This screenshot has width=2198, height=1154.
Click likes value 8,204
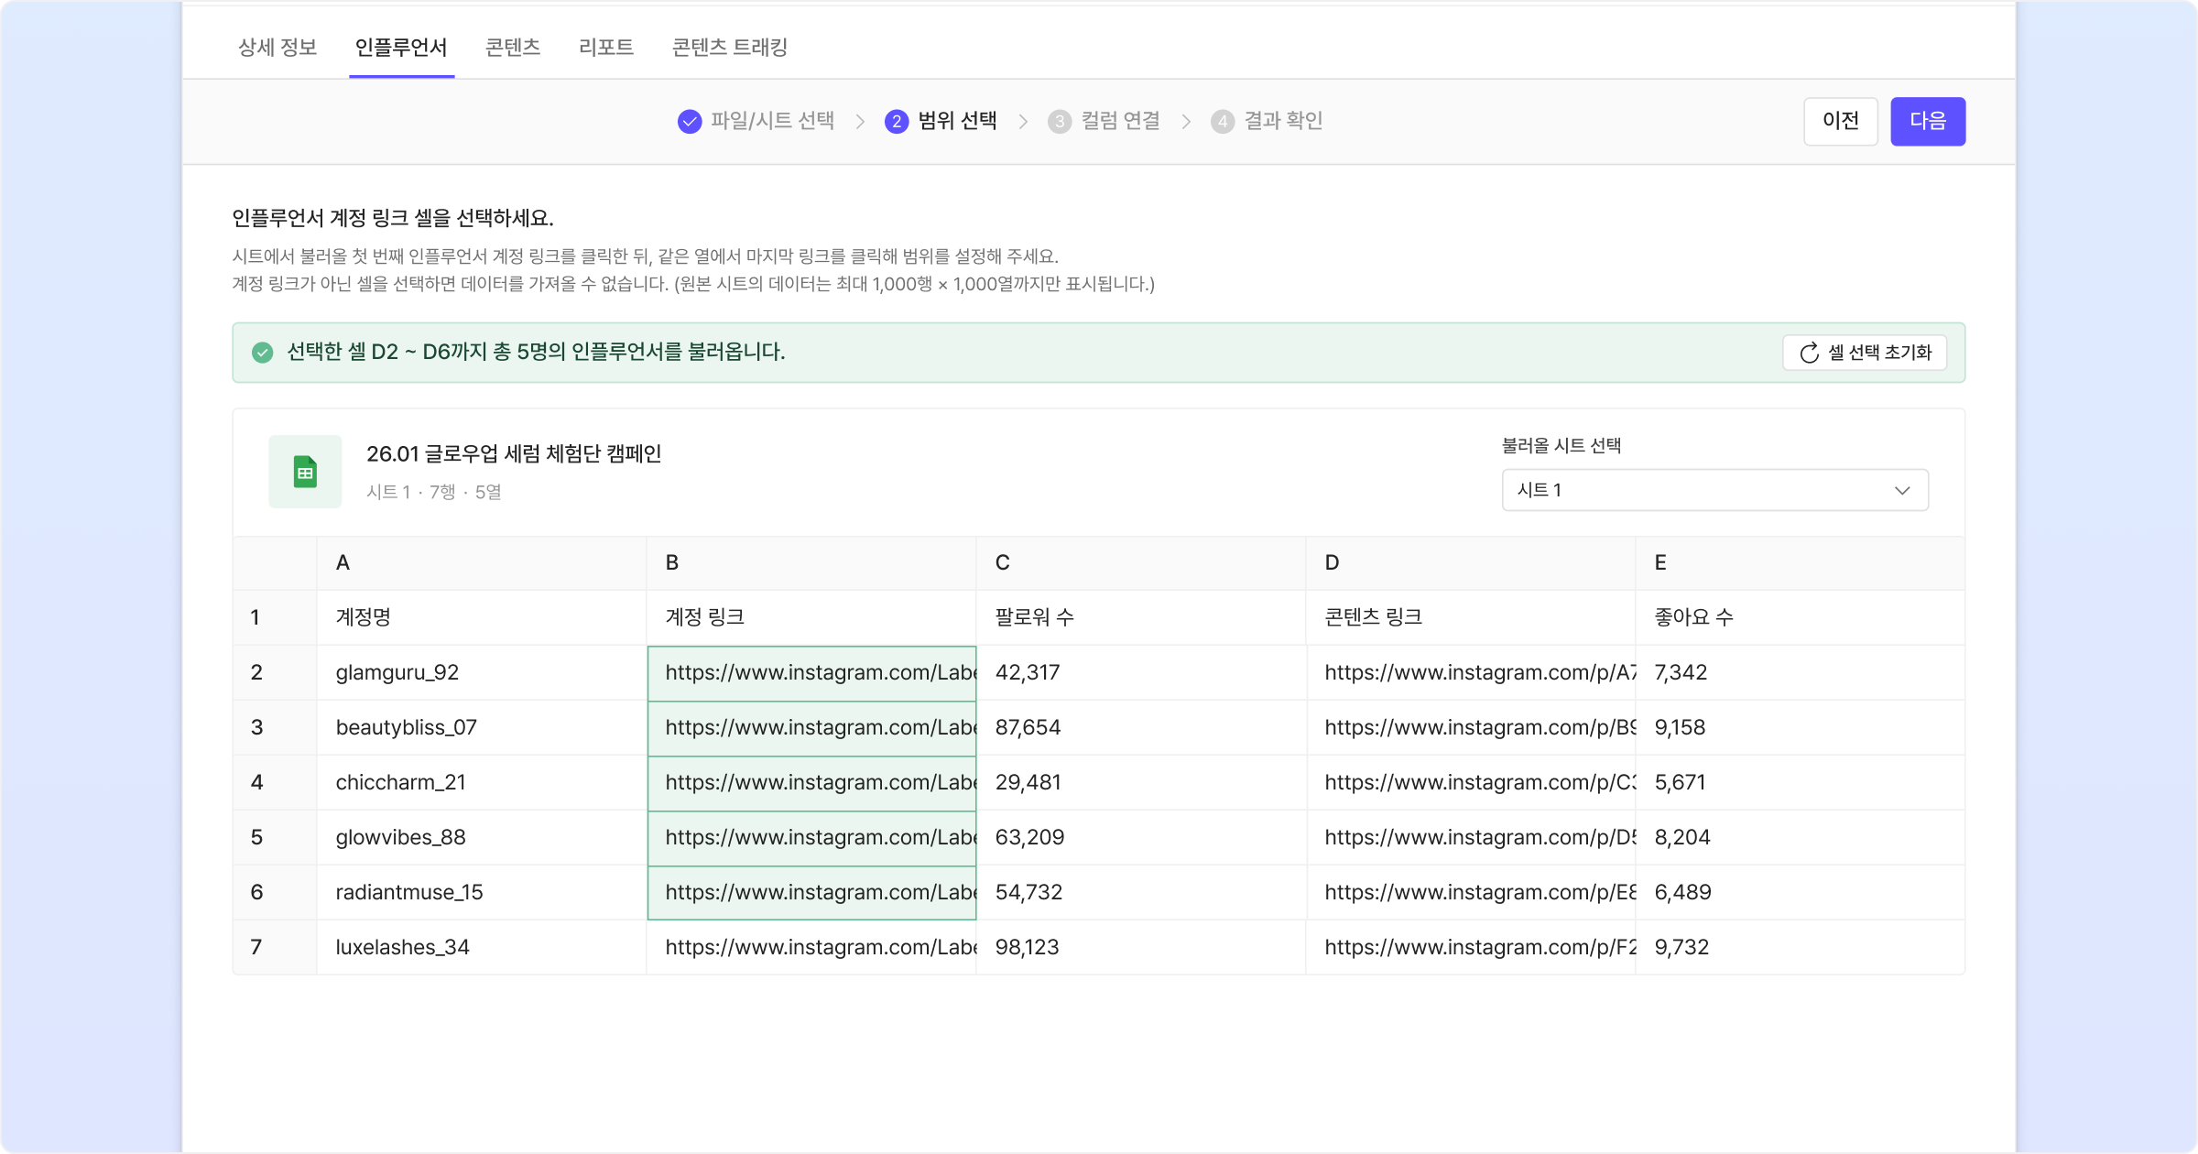pyautogui.click(x=1801, y=837)
